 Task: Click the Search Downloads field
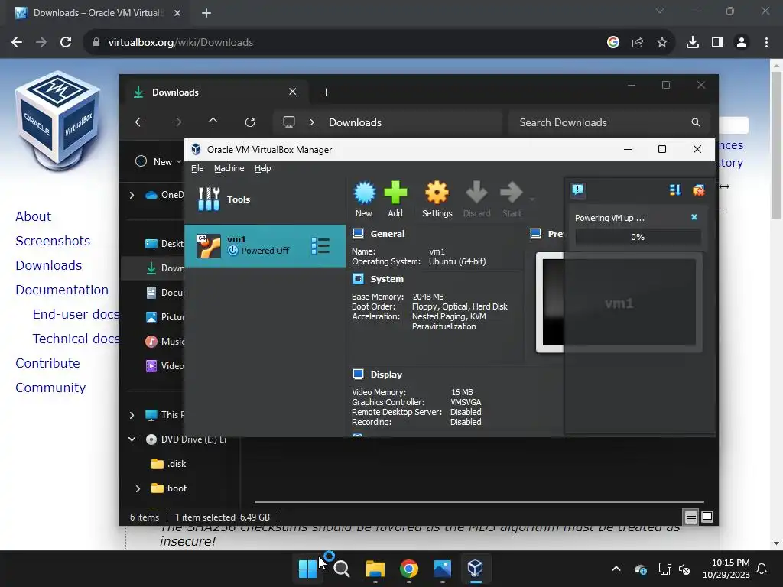[609, 122]
